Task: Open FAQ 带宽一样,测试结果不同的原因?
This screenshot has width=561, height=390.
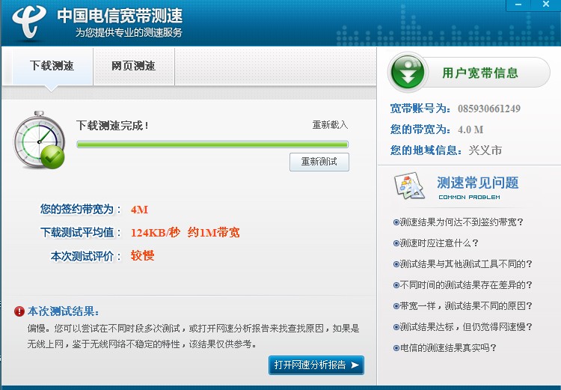Action: pyautogui.click(x=462, y=306)
